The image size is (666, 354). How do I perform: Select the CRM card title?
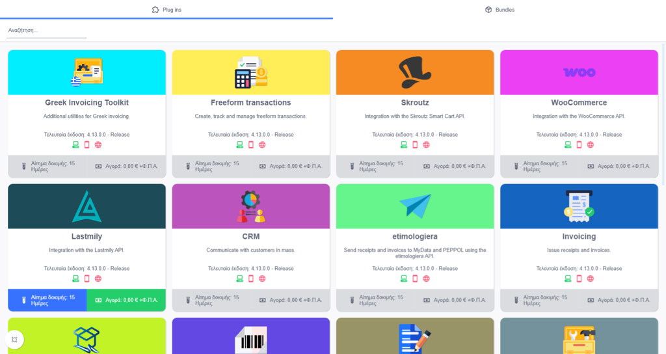pos(251,236)
